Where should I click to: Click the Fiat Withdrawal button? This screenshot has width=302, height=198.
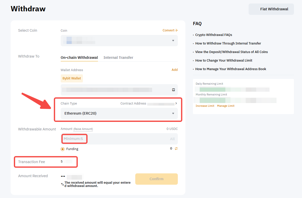[x=271, y=9]
